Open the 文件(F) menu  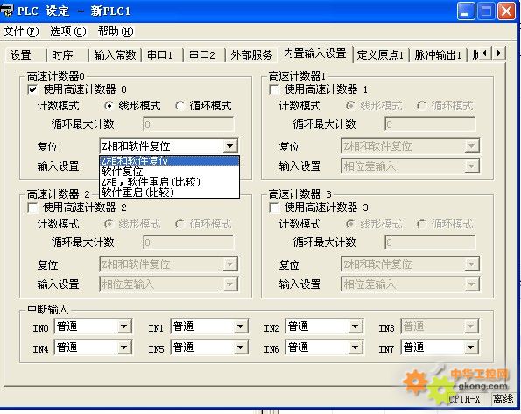coord(21,32)
